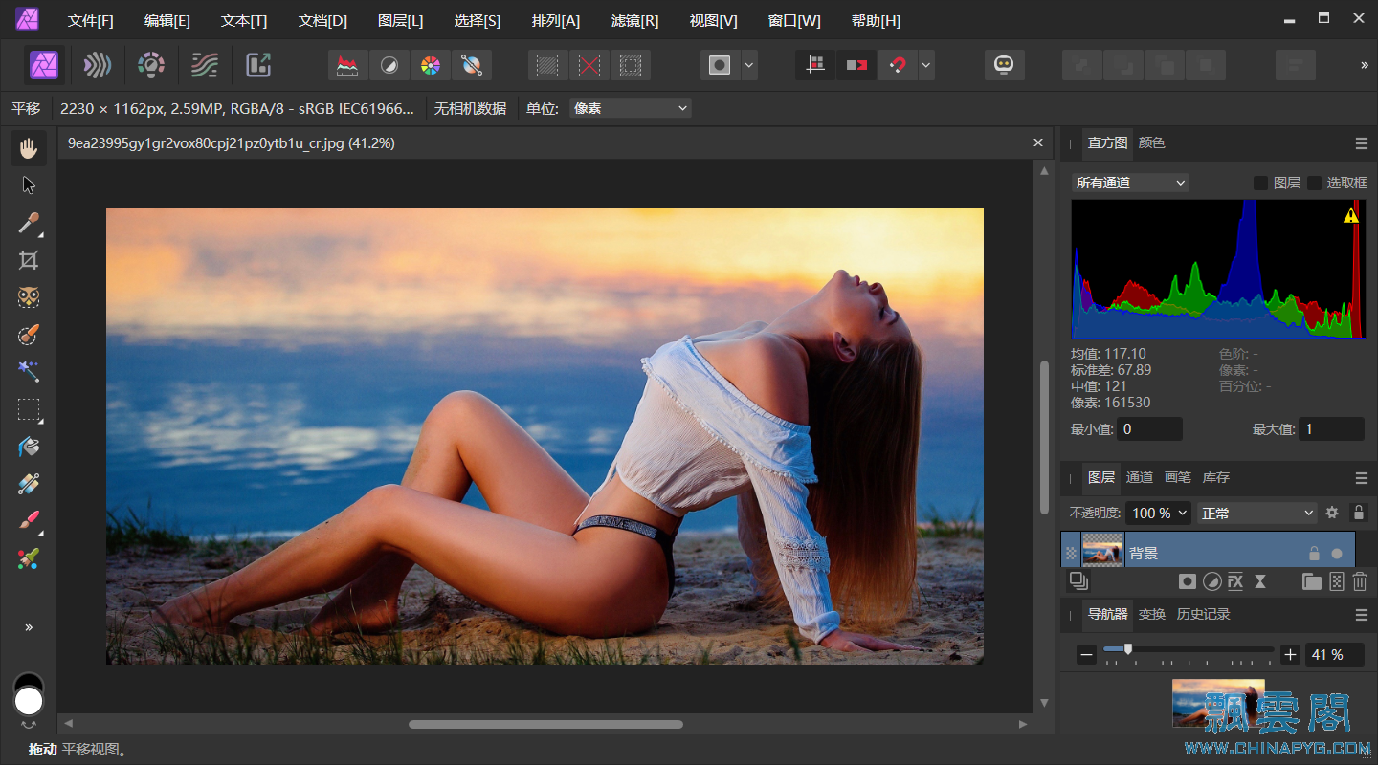Click navigator zoom in plus button
This screenshot has height=765, width=1378.
(1290, 655)
